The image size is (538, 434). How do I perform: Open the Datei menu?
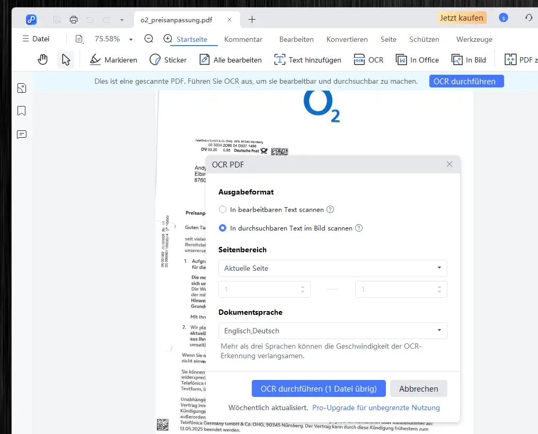36,39
